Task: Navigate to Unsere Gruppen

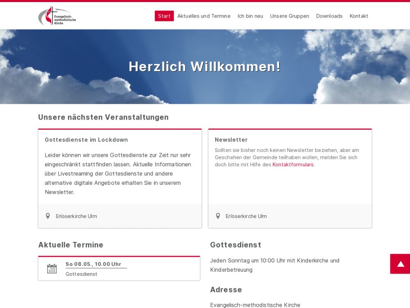Action: click(x=289, y=16)
